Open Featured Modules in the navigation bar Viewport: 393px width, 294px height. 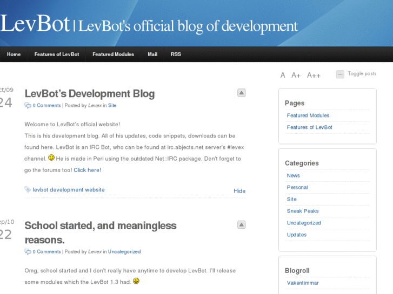(x=114, y=54)
